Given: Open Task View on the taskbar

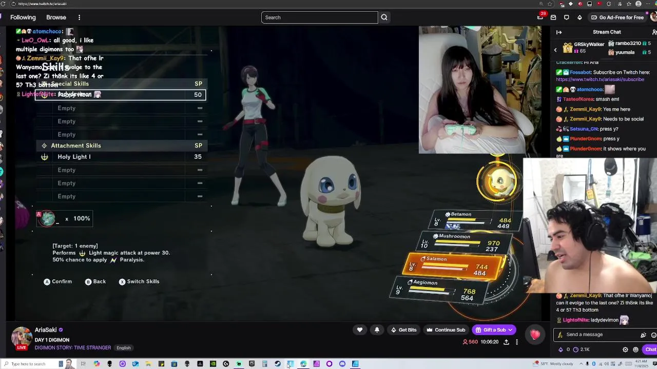Looking at the screenshot, I should (83, 364).
